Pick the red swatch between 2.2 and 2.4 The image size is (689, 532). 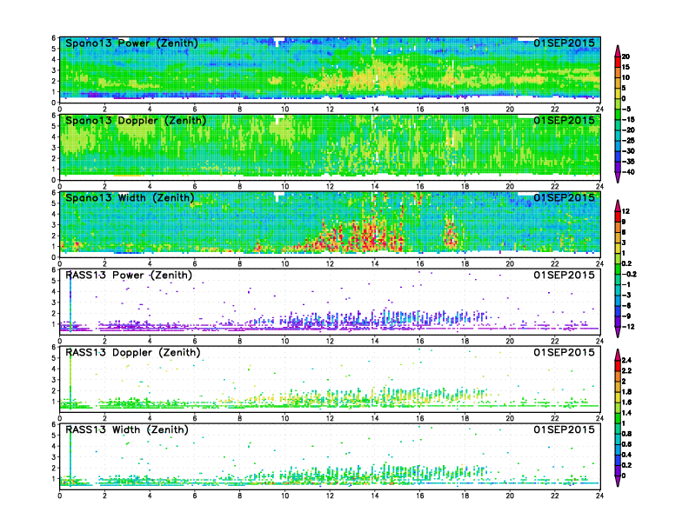tap(618, 365)
